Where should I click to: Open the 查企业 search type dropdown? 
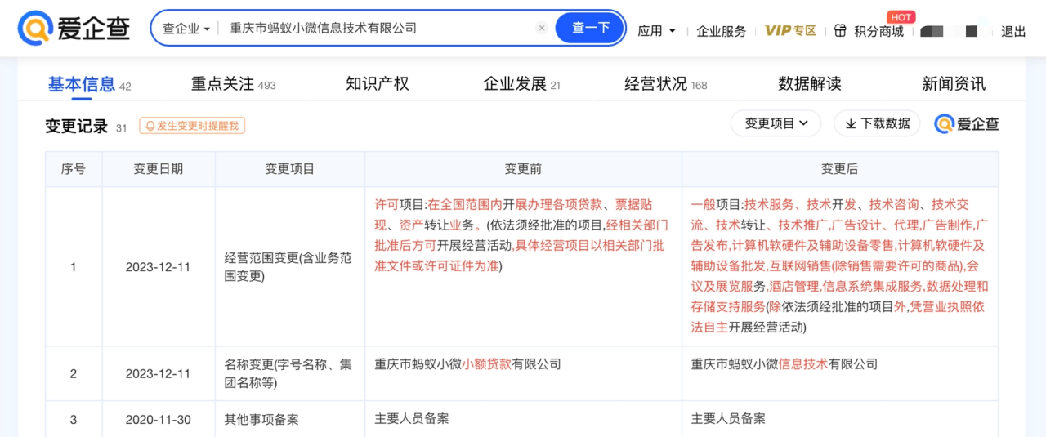(x=186, y=28)
